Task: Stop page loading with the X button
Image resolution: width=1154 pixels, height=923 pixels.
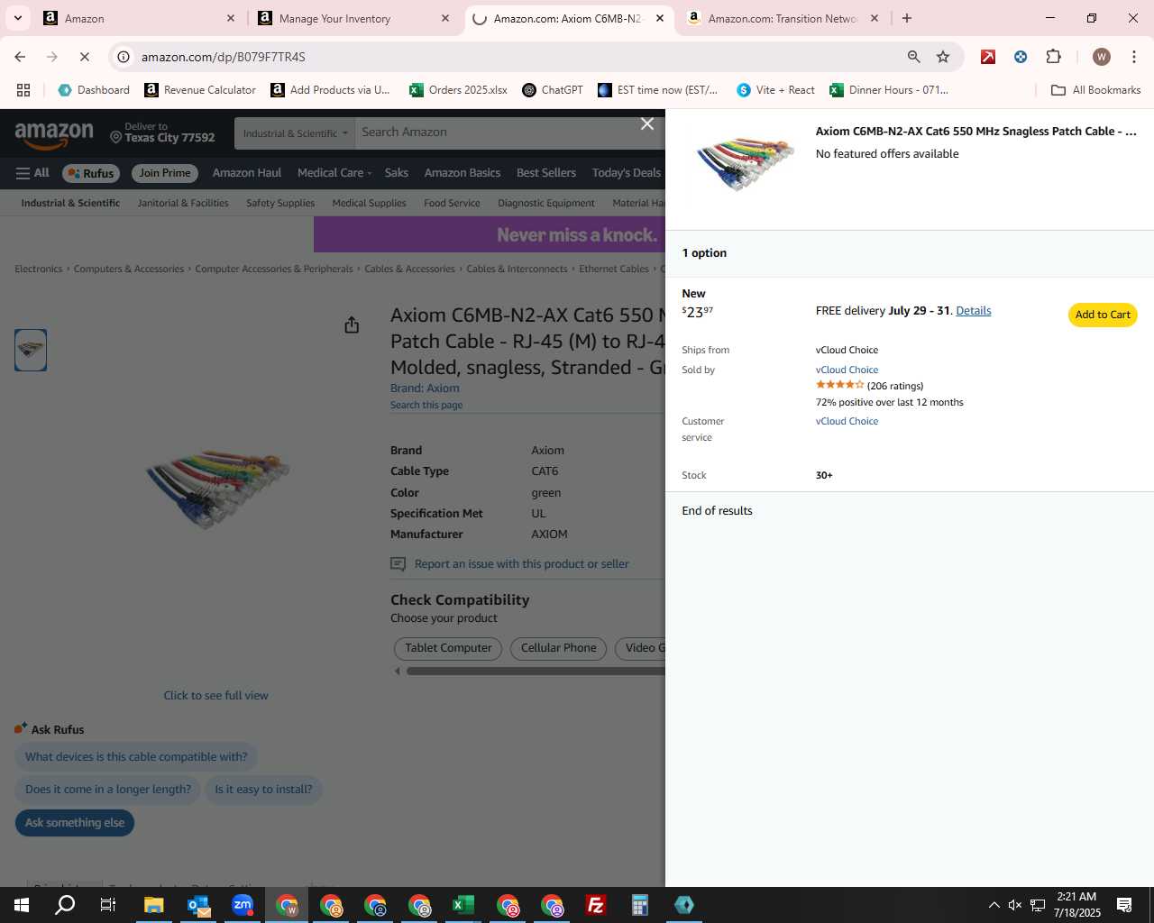Action: click(84, 57)
